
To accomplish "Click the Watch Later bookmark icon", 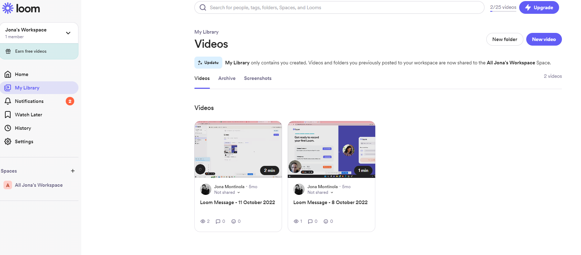I will (x=8, y=115).
